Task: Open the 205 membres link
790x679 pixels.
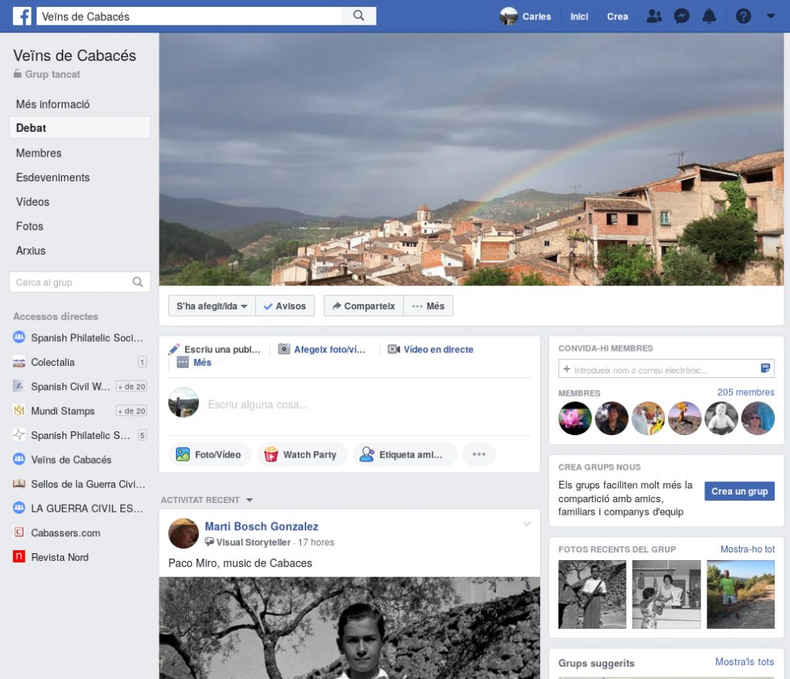Action: pyautogui.click(x=745, y=392)
